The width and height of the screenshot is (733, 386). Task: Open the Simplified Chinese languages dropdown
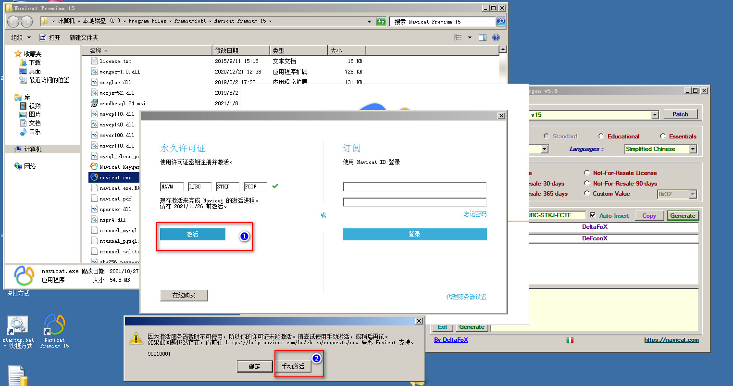click(693, 149)
